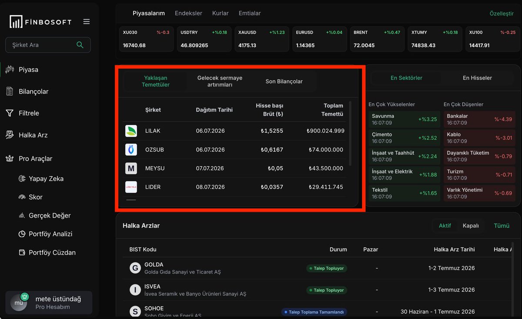The height and width of the screenshot is (319, 522).
Task: Click the ISVEA letter avatar
Action: click(x=135, y=289)
